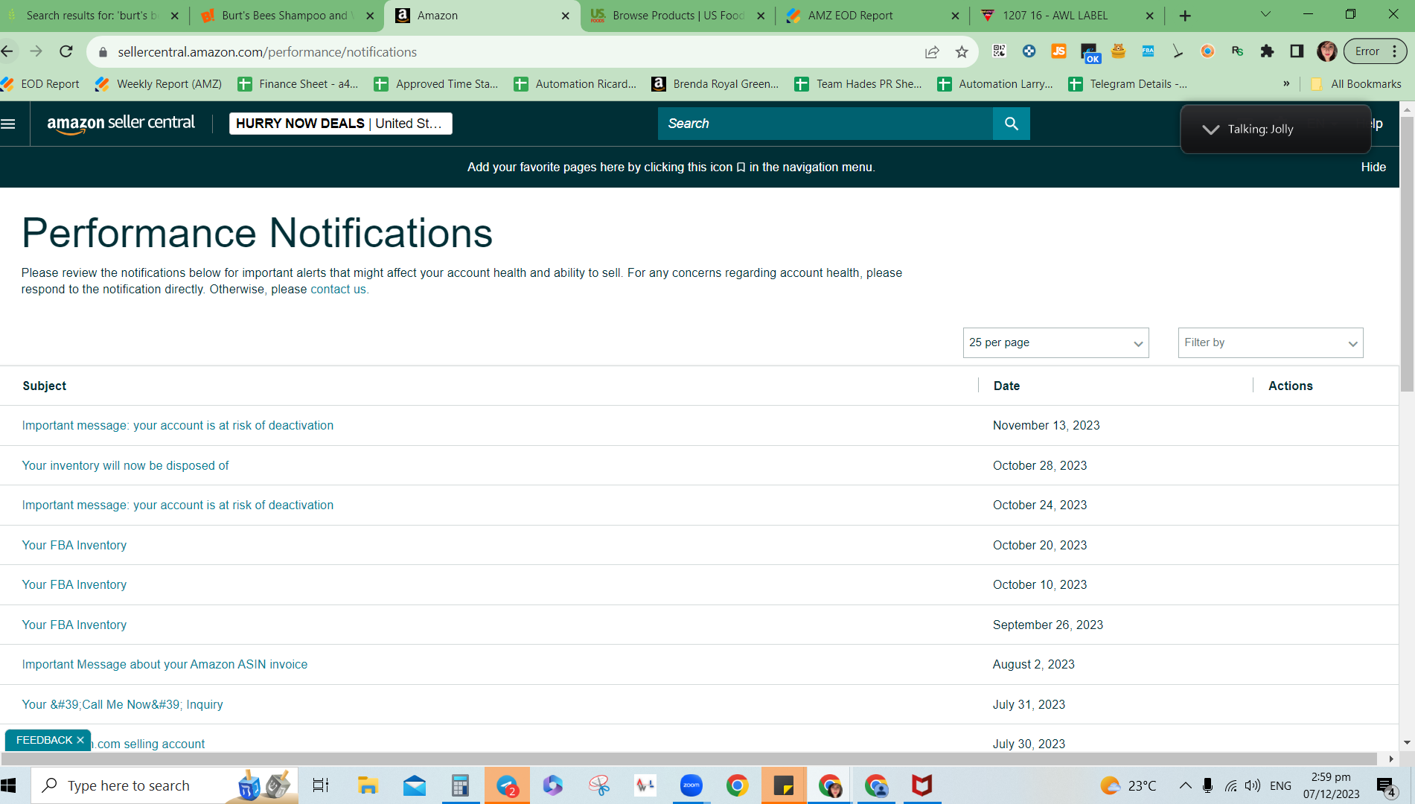Open the Snipping Tool taskbar icon
Screen dimensions: 1415x804
tap(598, 785)
